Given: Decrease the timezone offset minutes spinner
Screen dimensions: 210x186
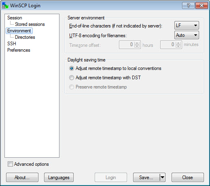Looking at the screenshot, I should (178, 46).
